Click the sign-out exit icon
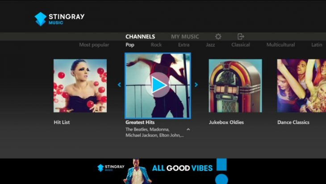Screen dimensions: 326x184 click(x=241, y=37)
